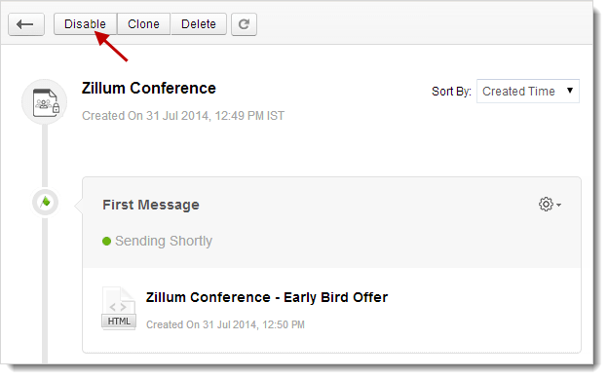Click the Sending Shortly status text

pyautogui.click(x=164, y=241)
